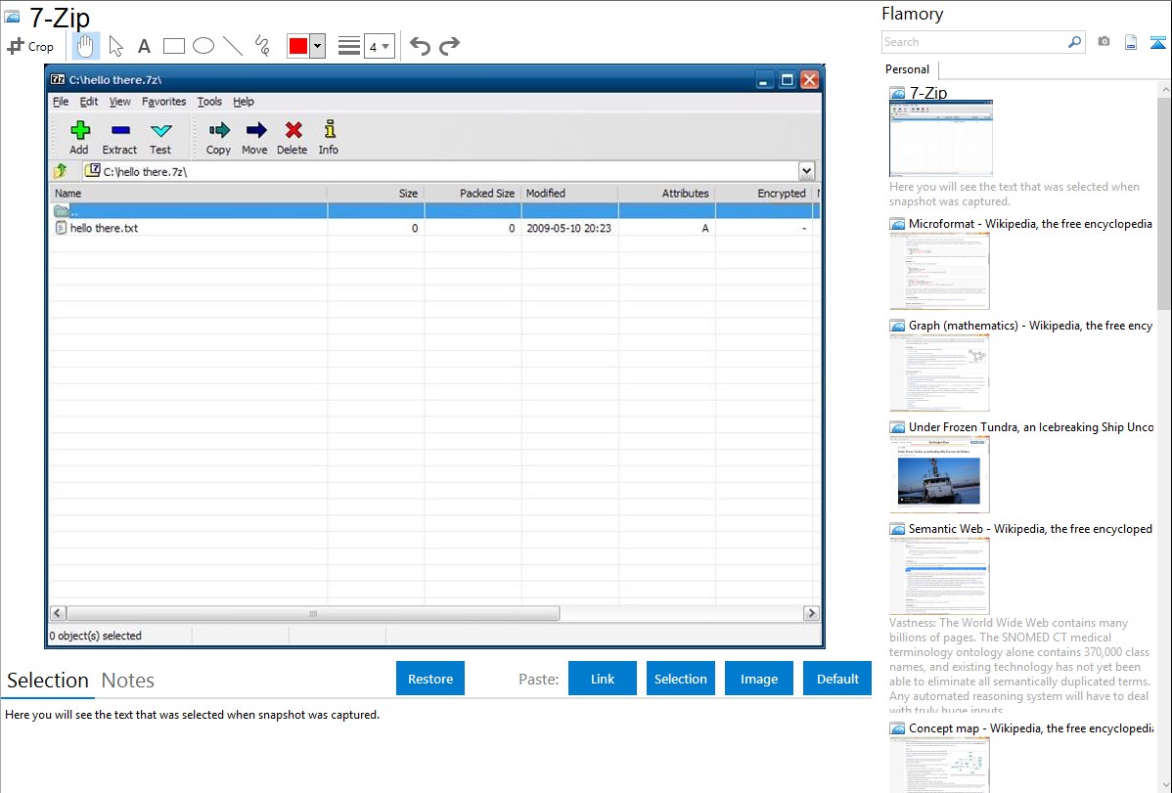1172x793 pixels.
Task: Click the Flamory Search field
Action: (973, 42)
